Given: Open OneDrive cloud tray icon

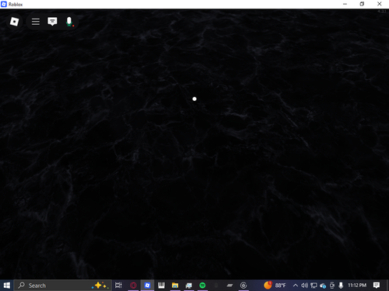Looking at the screenshot, I should (x=323, y=286).
